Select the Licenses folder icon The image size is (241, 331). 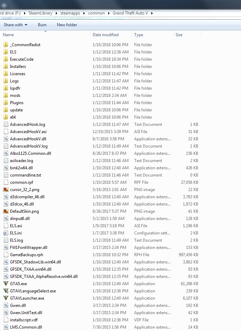pyautogui.click(x=6, y=74)
